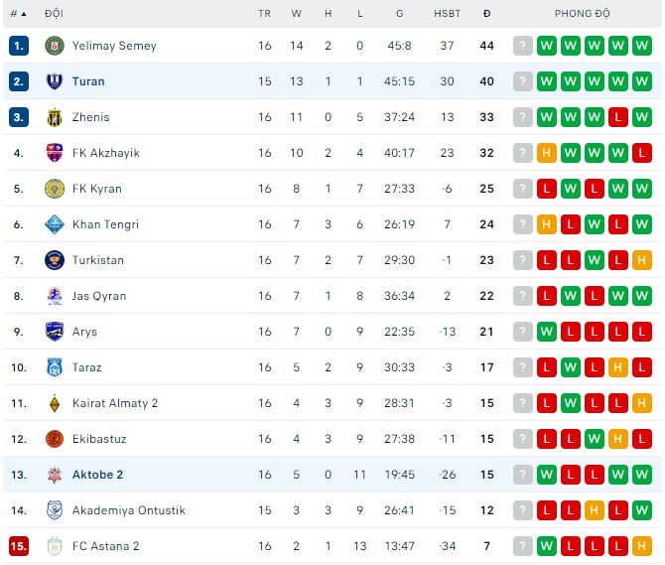Click the FK Akzhayik team logo
665x565 pixels.
point(55,153)
